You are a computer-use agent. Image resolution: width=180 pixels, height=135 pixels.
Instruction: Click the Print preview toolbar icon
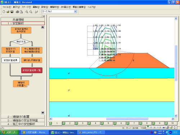coord(21,12)
